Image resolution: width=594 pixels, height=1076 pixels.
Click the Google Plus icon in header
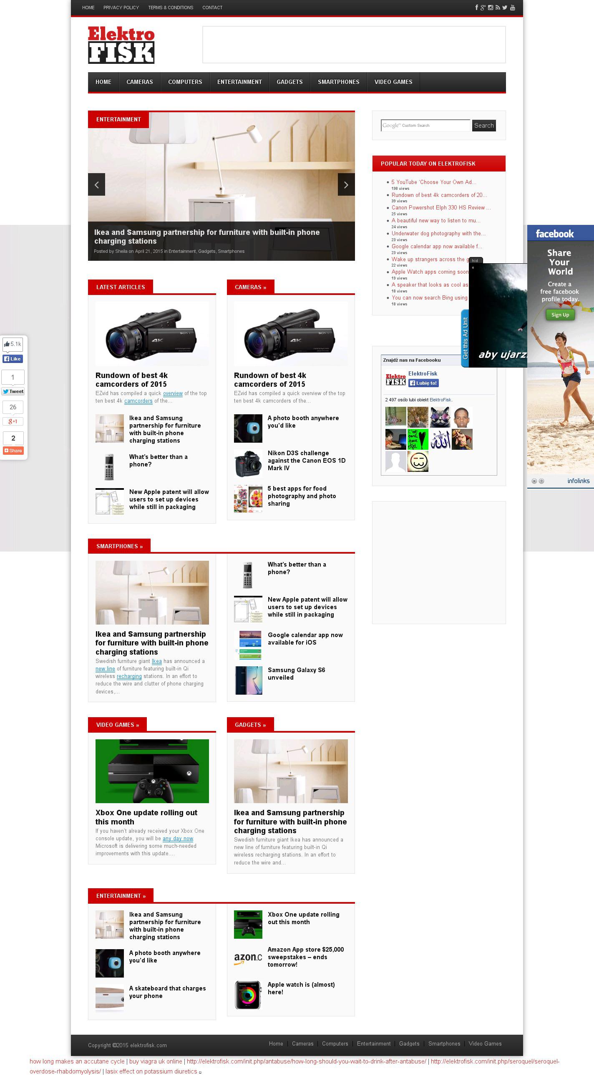[x=483, y=8]
